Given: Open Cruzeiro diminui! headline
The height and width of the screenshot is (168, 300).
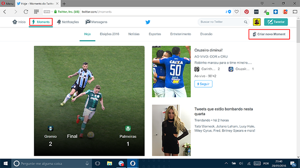Looking at the screenshot, I should pos(208,50).
